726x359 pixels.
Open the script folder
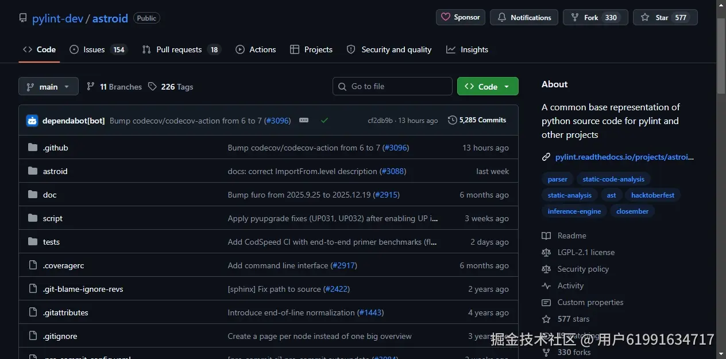[x=53, y=218]
